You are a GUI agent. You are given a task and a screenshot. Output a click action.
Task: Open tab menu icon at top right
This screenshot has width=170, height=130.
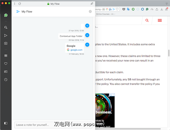click(167, 4)
